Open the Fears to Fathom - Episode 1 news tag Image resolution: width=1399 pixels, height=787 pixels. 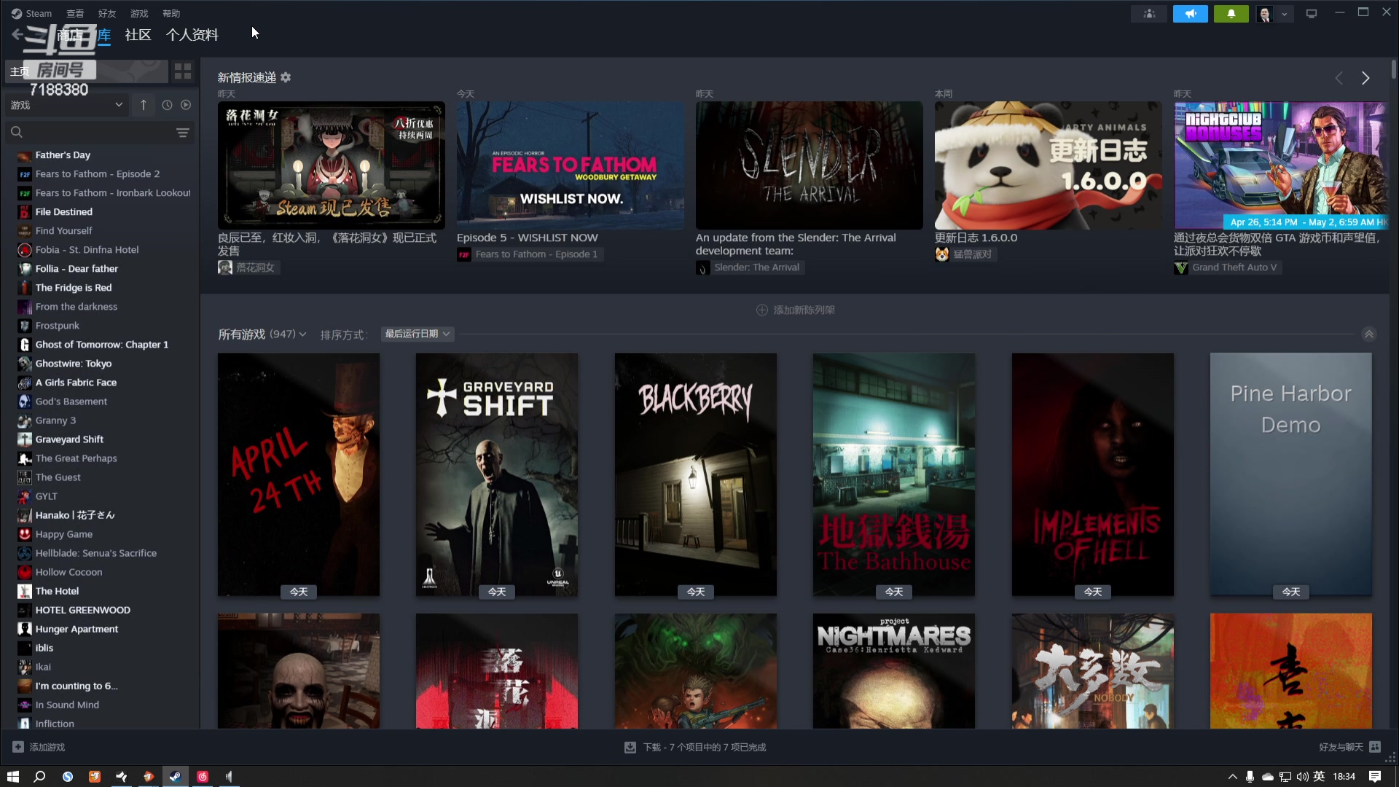click(529, 254)
